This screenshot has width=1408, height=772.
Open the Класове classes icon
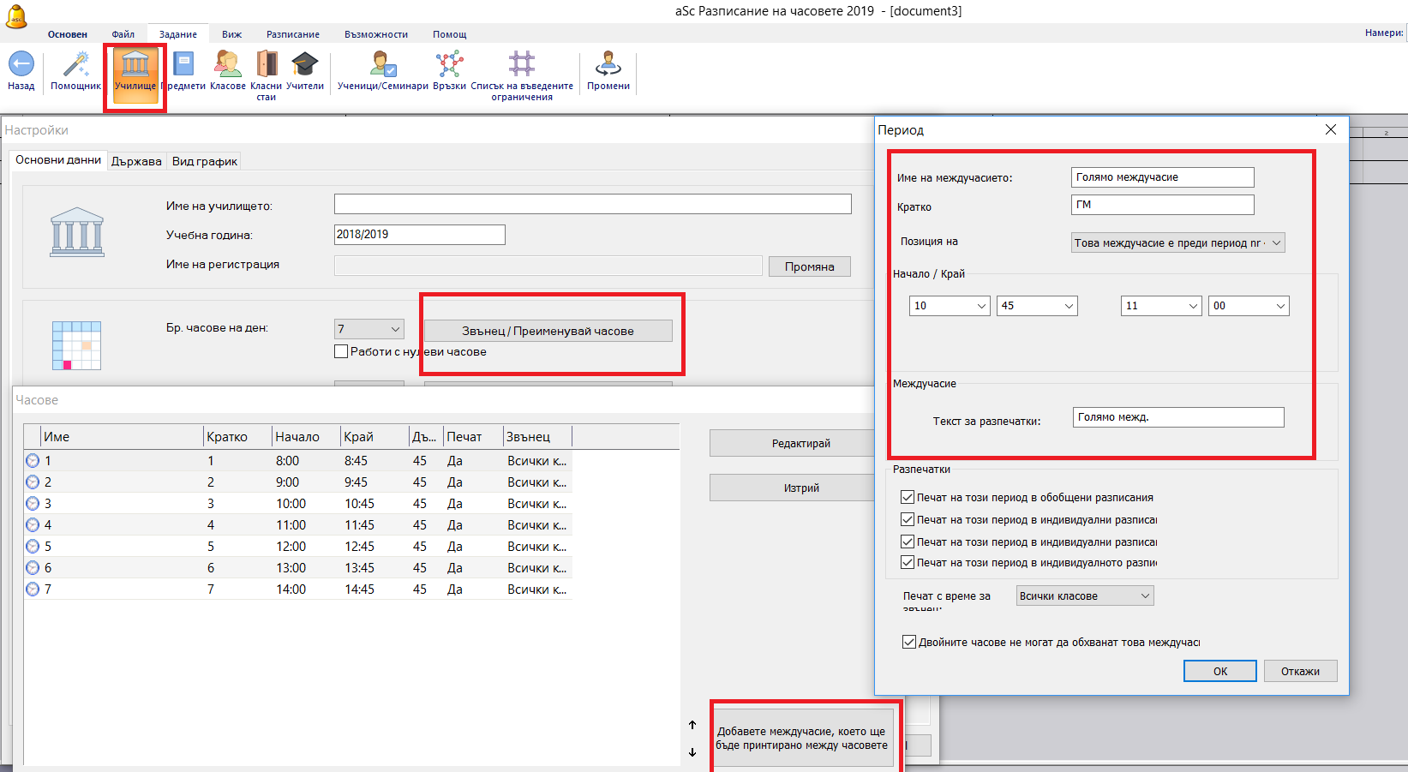click(227, 65)
